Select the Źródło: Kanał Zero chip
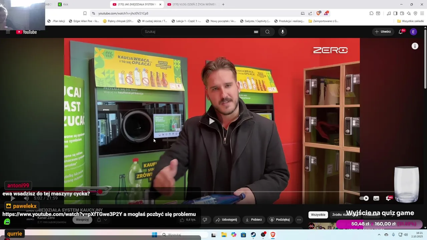The image size is (427, 240). tap(345, 215)
